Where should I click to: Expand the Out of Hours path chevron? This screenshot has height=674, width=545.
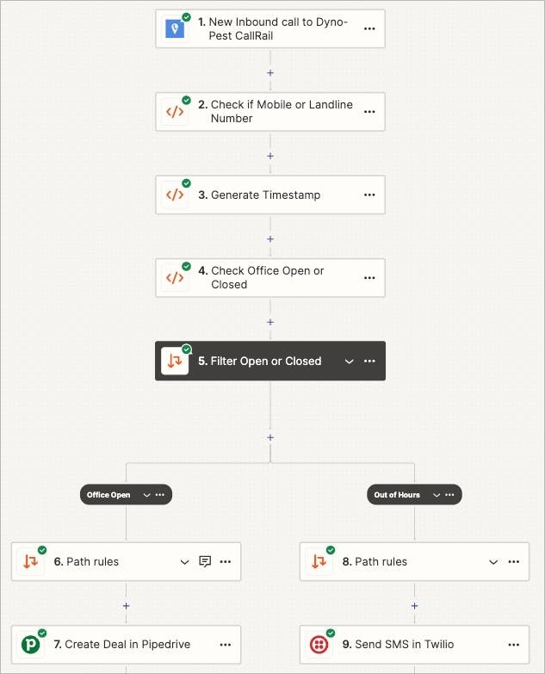[435, 495]
